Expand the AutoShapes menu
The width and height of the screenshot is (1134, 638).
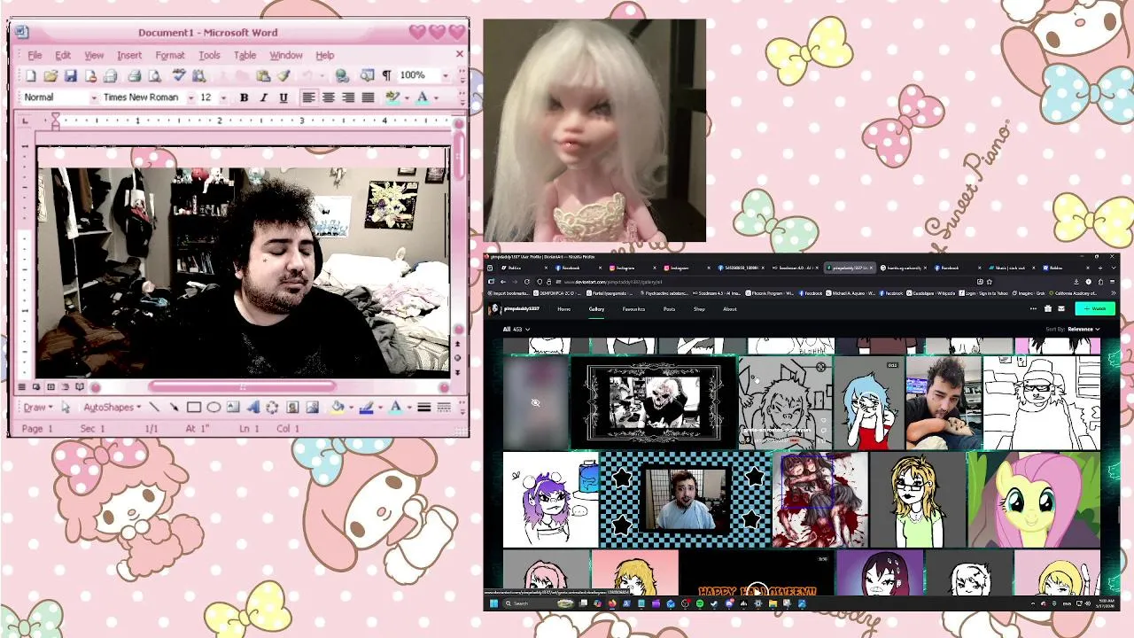pyautogui.click(x=113, y=408)
